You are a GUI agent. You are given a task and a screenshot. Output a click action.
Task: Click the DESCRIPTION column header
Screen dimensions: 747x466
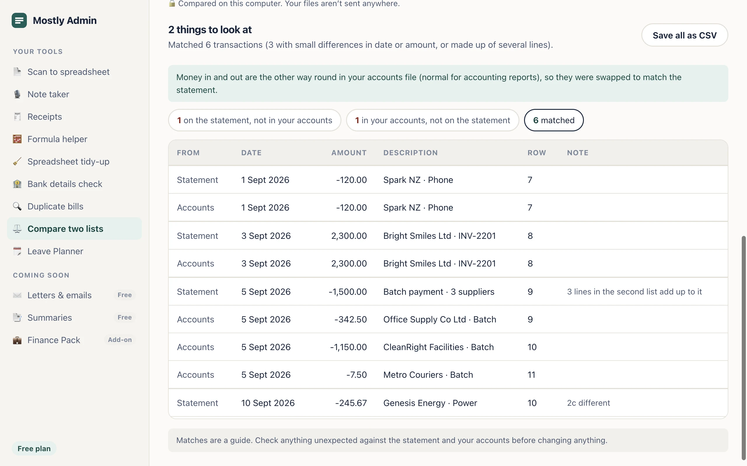(411, 153)
